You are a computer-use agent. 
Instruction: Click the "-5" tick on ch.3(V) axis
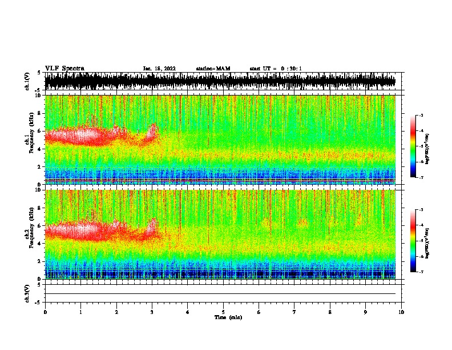[x=38, y=303]
